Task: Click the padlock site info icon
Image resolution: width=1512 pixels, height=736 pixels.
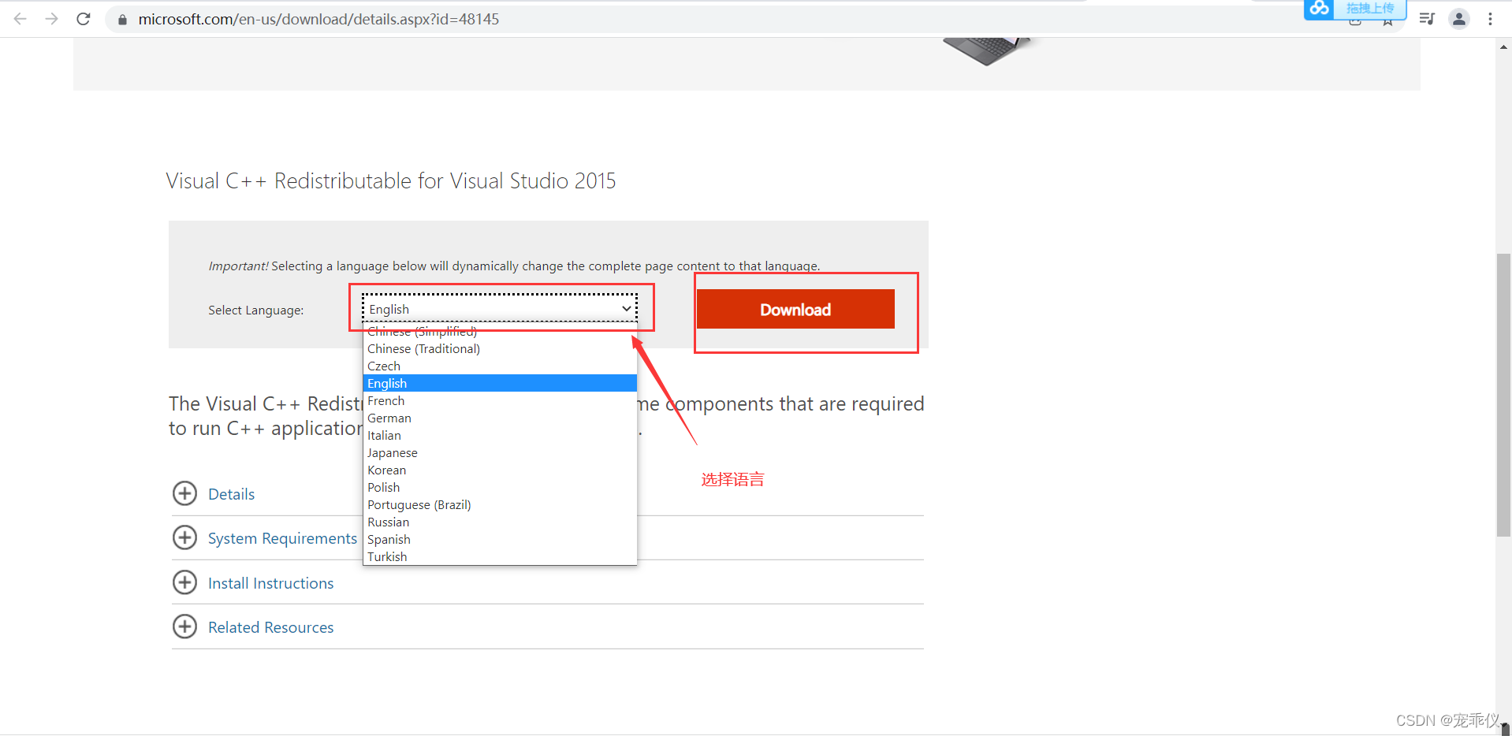Action: coord(122,20)
